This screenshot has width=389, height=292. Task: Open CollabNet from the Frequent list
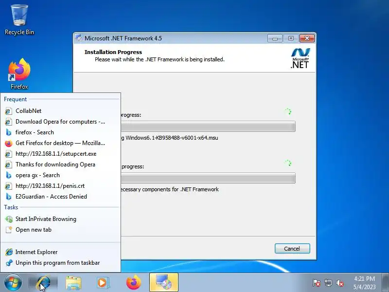61,111
